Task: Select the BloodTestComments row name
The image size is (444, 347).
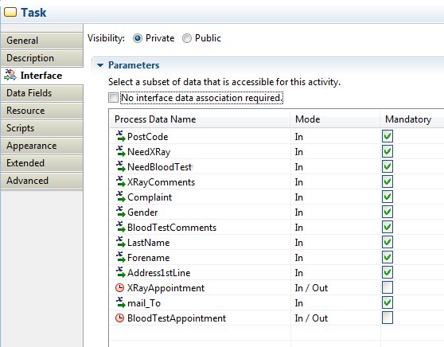Action: coord(172,228)
